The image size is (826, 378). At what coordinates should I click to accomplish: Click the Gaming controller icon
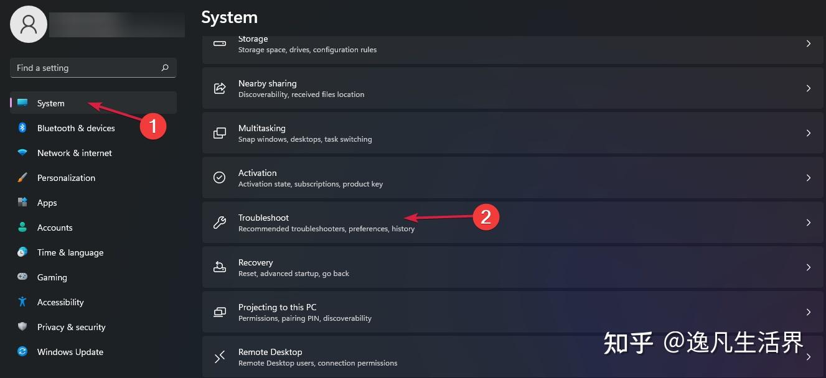[22, 277]
